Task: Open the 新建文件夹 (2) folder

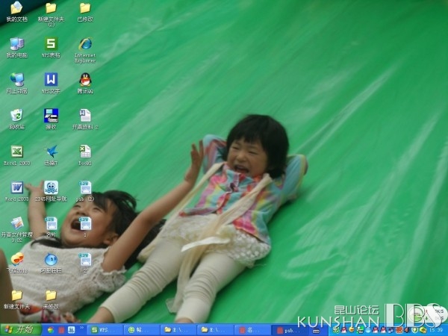Action: pyautogui.click(x=51, y=14)
